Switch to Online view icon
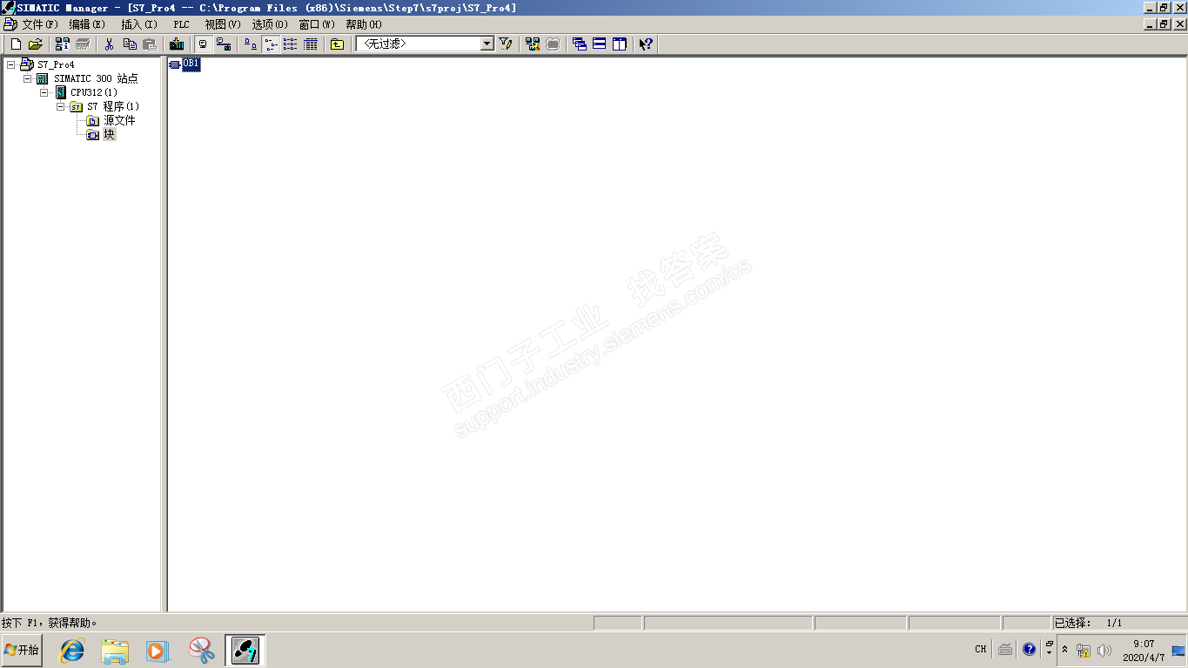The height and width of the screenshot is (668, 1188). pos(224,44)
